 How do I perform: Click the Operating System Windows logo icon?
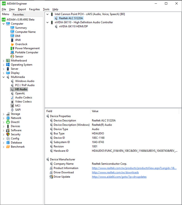tap(8, 65)
